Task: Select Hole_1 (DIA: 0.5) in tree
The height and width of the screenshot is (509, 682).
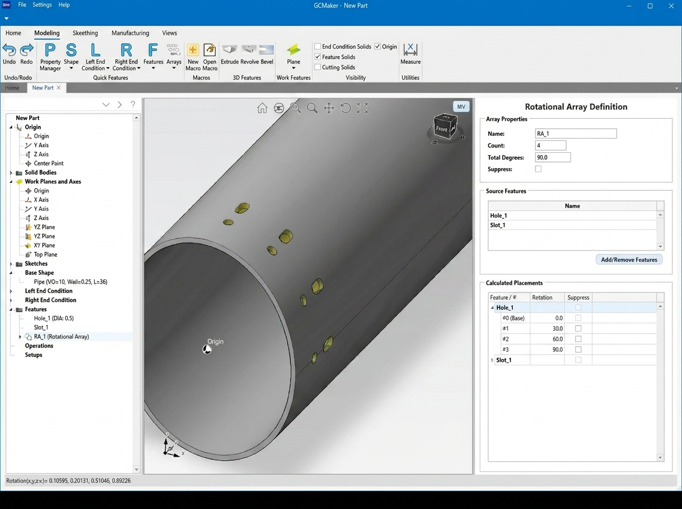Action: [53, 319]
